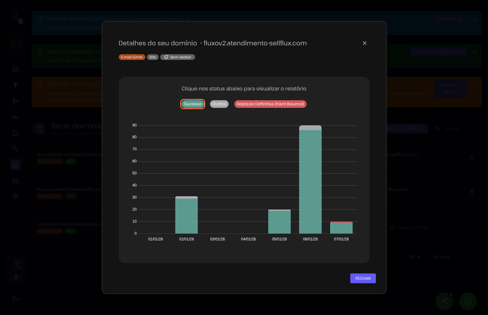Open the WhatsApp chat floating button

tap(468, 301)
